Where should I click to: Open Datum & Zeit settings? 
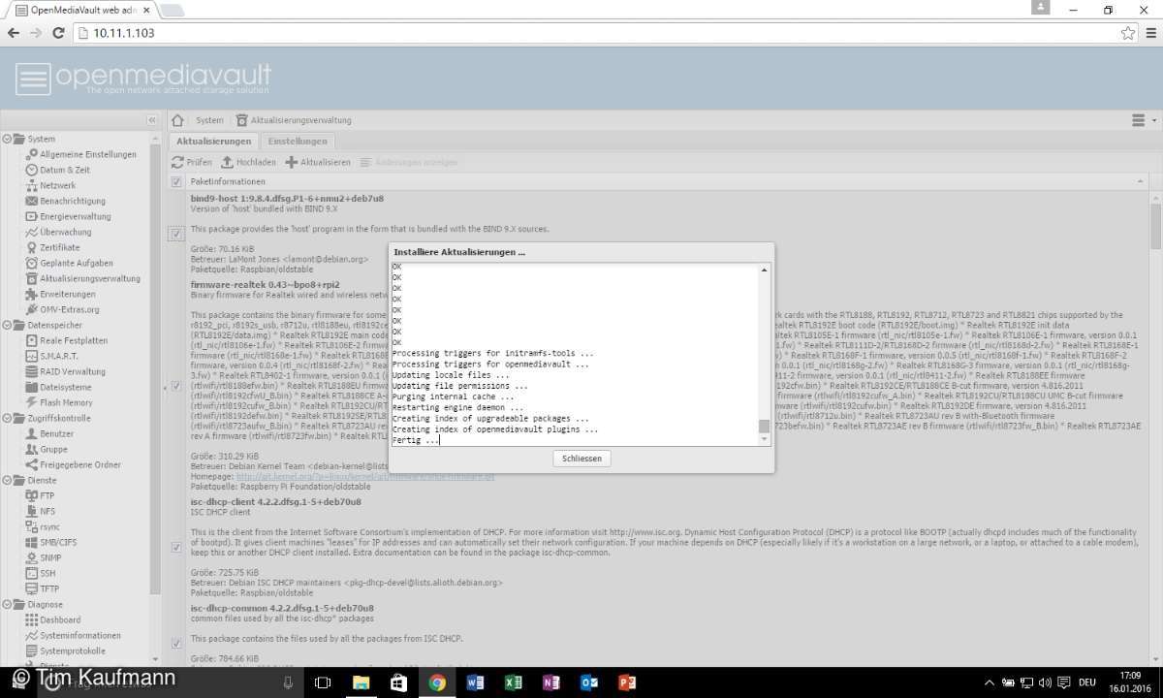[x=64, y=170]
